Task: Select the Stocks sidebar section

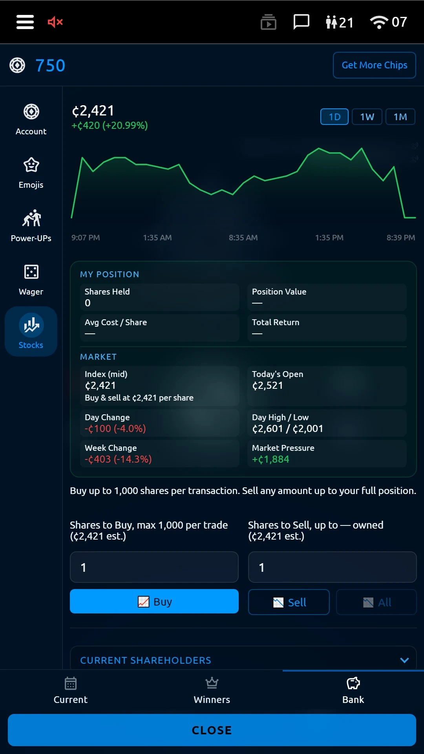Action: [31, 331]
